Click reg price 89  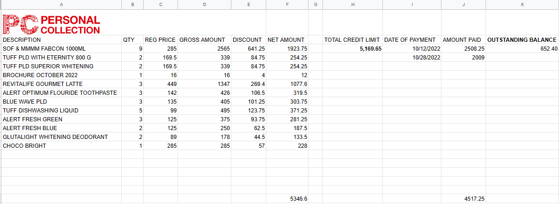coord(160,137)
